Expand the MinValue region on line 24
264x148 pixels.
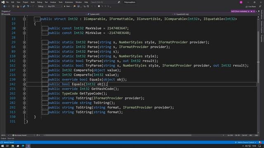pos(24,33)
